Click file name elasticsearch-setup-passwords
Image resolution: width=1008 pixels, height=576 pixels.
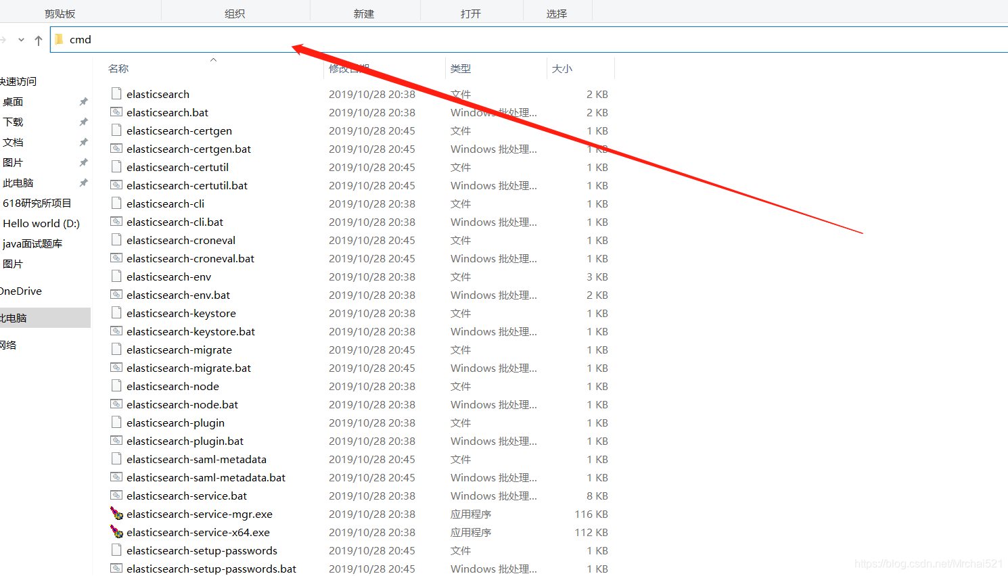pyautogui.click(x=202, y=550)
